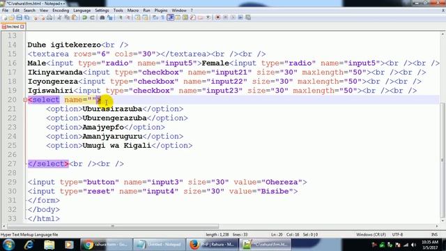Open the User Defined Language dialog icon
446x251 pixels.
click(x=178, y=17)
